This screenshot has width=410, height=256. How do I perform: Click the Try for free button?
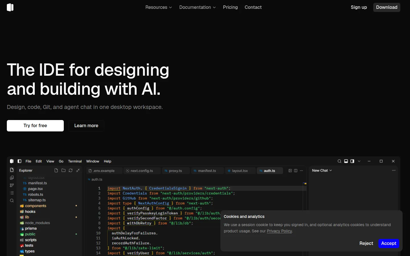[x=35, y=126]
